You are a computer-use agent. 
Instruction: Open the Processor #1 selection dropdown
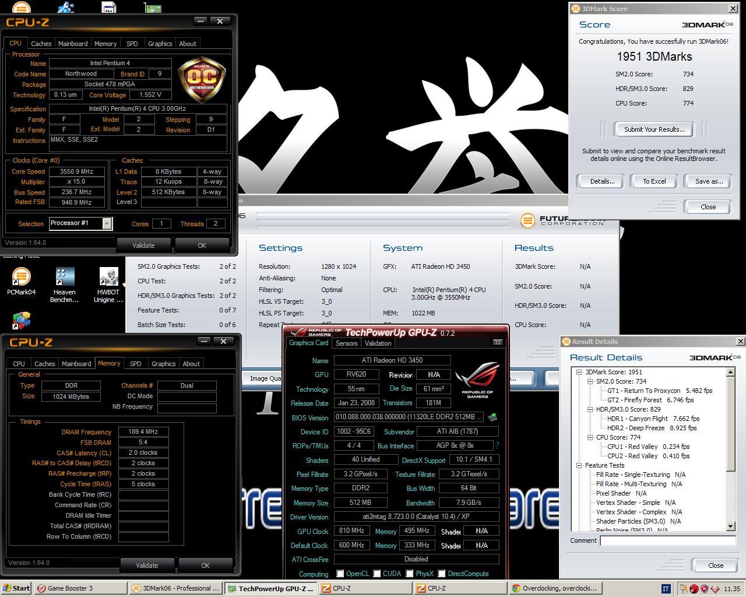pos(107,223)
